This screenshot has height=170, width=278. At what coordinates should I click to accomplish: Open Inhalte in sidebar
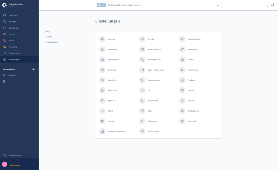(19, 40)
